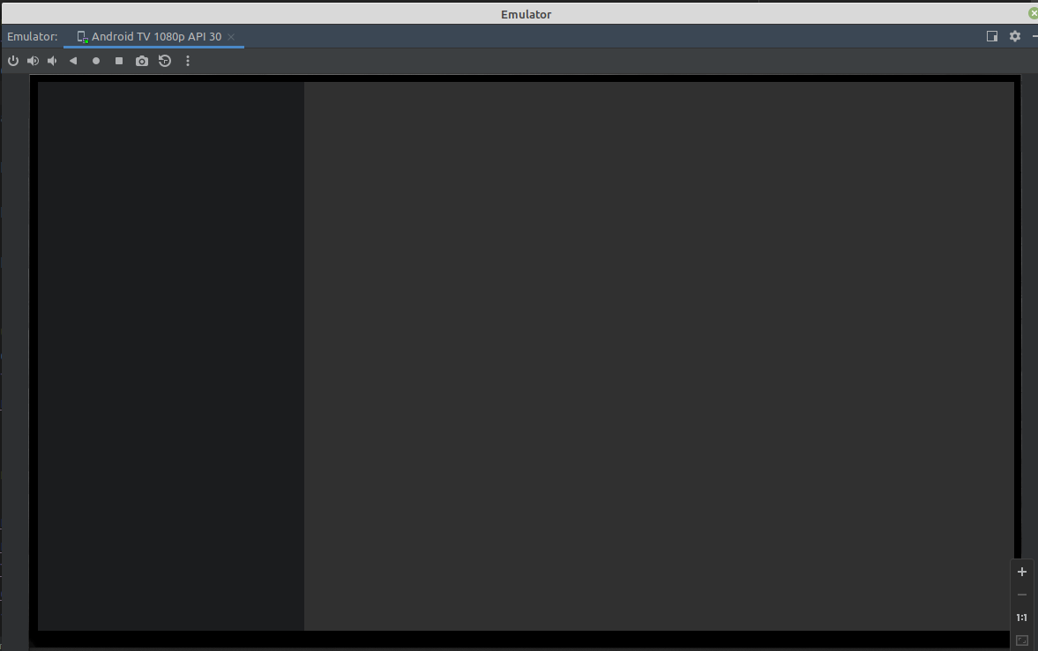Close the Android TV 1080p API 30 tab

click(231, 37)
